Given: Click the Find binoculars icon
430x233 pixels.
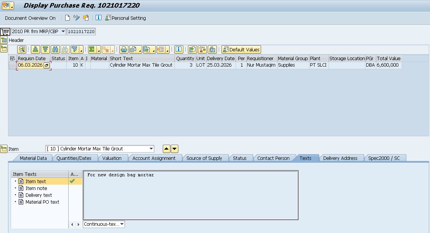Looking at the screenshot, I should [55, 49].
